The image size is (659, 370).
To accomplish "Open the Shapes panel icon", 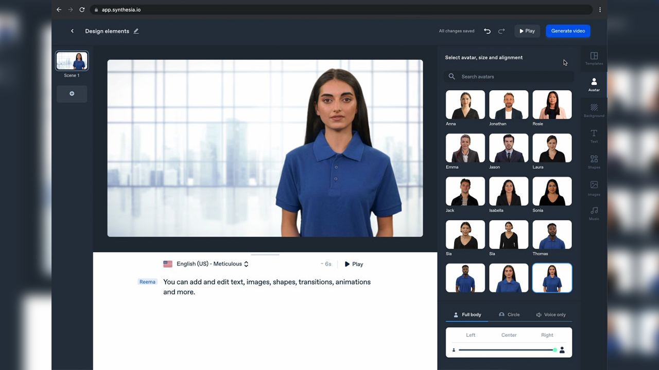I will tap(594, 161).
